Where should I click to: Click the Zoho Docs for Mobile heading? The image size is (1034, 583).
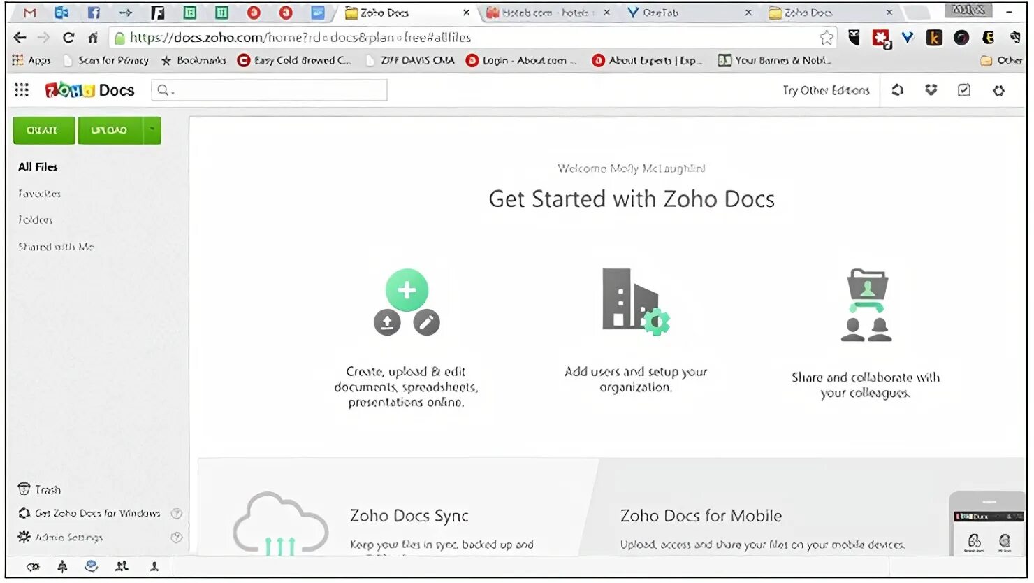tap(701, 516)
